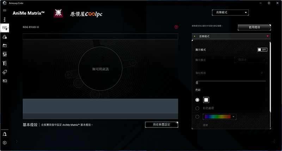Click the red help question mark icon
Screen dimensions: 282x151
[176, 27]
